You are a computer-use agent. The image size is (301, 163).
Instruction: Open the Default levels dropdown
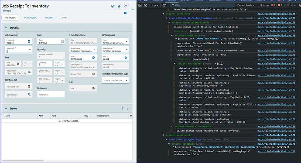click(246, 5)
